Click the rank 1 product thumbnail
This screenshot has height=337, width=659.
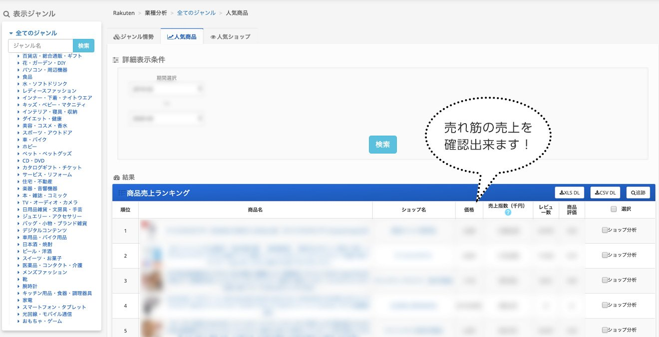pyautogui.click(x=150, y=231)
